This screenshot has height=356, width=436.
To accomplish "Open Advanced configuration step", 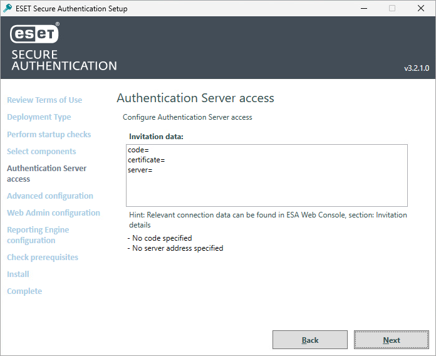I will tap(50, 196).
